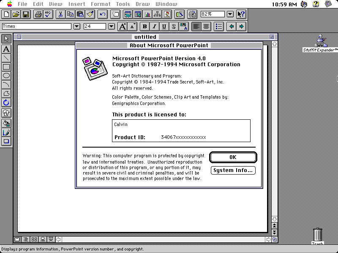Expand the font size dropdown

click(x=112, y=27)
